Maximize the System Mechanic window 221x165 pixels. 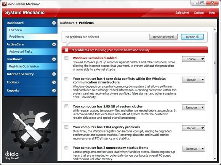click(202, 3)
